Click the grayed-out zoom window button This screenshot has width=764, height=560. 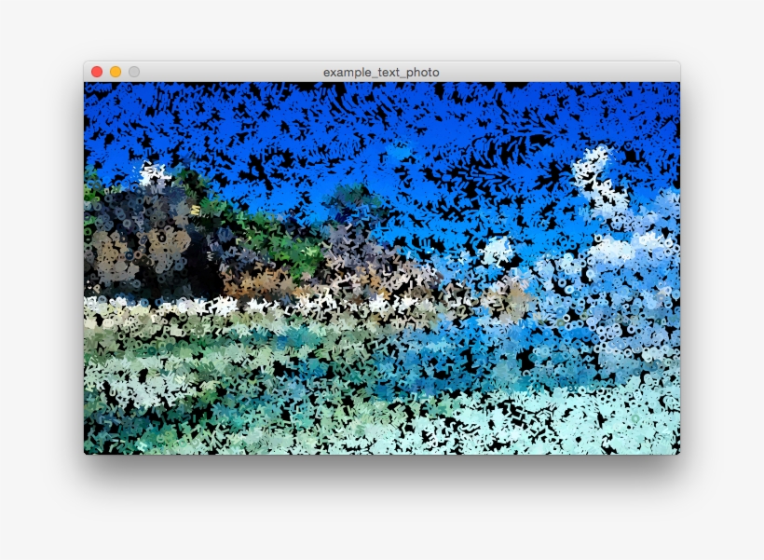click(134, 72)
